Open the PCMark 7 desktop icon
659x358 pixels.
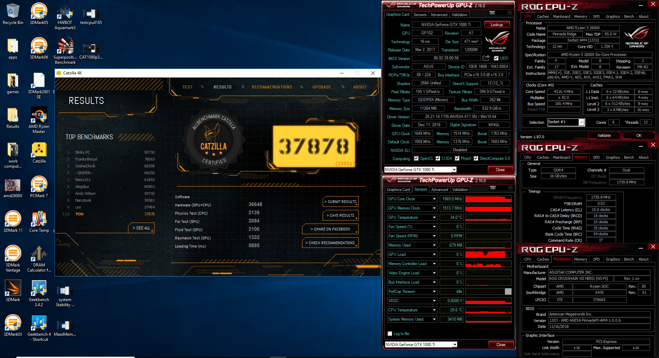pos(39,187)
